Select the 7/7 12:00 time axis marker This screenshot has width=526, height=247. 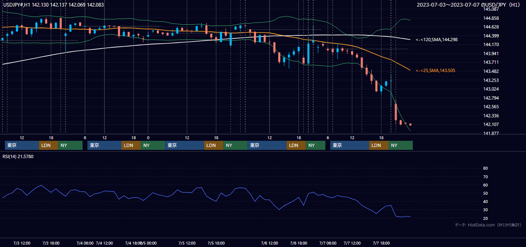[352, 243]
